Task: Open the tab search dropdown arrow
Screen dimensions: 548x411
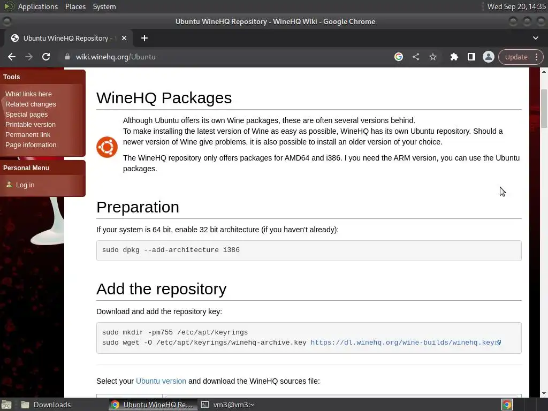Action: coord(536,38)
